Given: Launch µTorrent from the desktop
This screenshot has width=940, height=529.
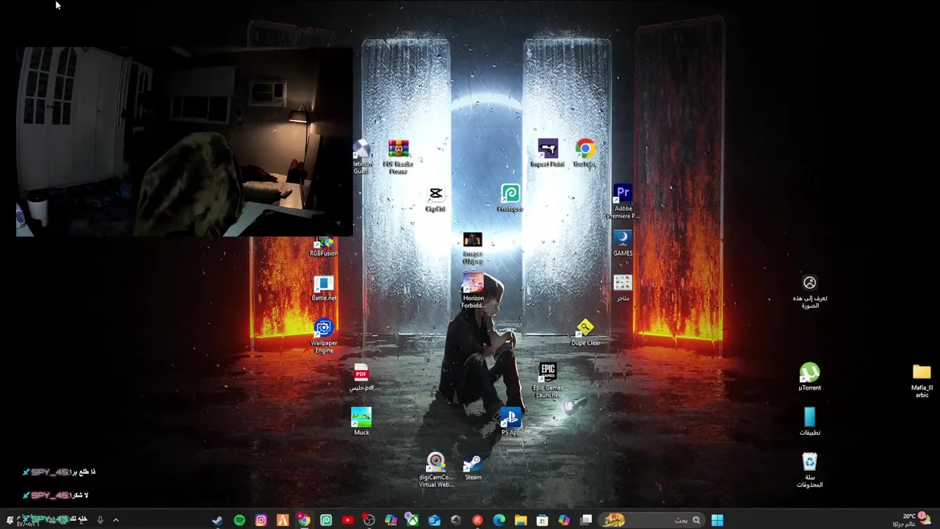Looking at the screenshot, I should click(809, 377).
